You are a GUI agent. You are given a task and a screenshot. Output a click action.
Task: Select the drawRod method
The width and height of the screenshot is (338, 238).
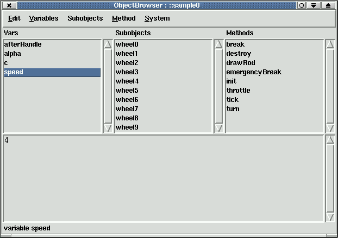click(240, 63)
